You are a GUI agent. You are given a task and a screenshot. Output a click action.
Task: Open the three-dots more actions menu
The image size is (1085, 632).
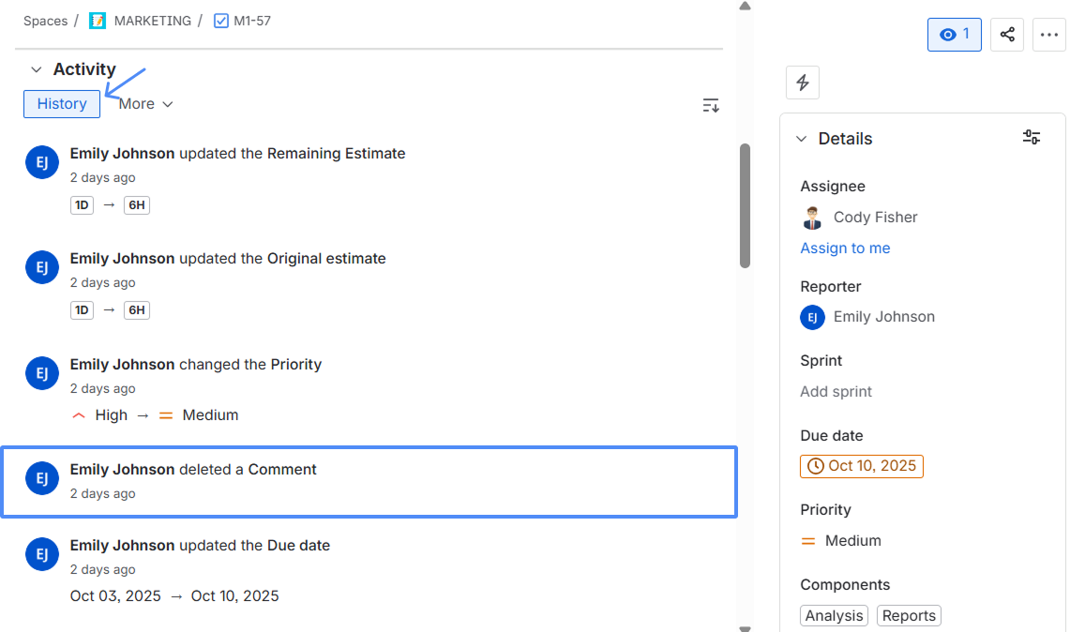(x=1049, y=35)
